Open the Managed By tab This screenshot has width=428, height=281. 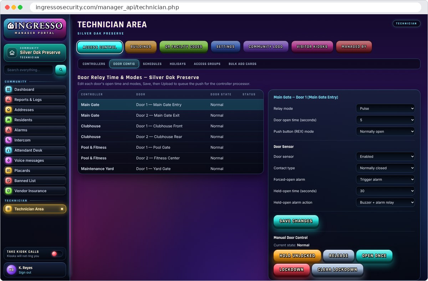pos(354,47)
